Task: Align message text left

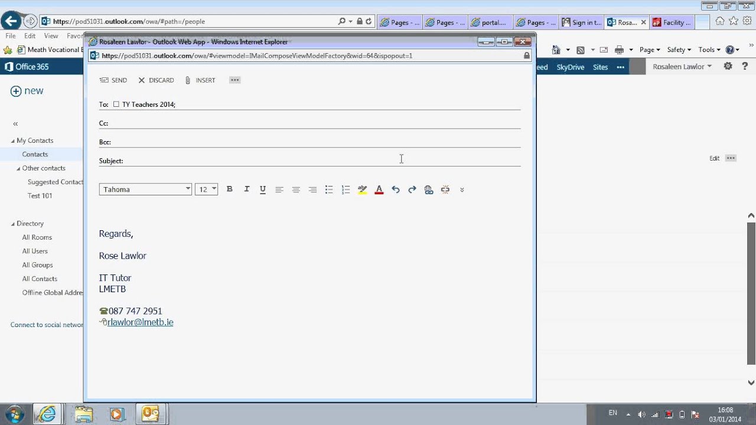Action: 279,189
